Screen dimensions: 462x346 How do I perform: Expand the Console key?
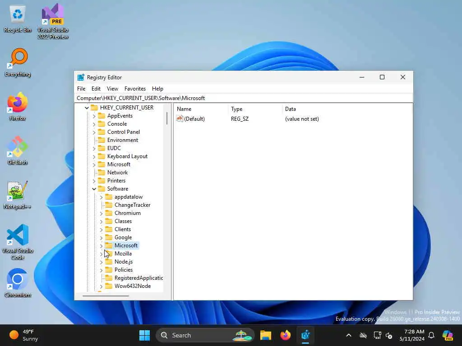[x=94, y=124]
